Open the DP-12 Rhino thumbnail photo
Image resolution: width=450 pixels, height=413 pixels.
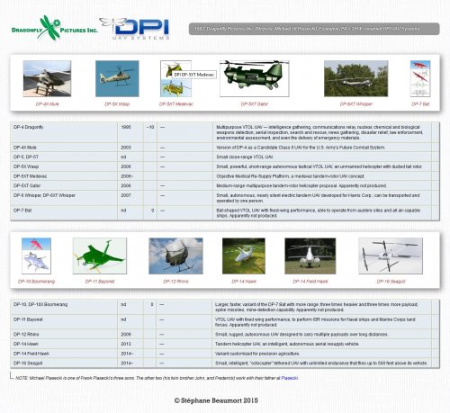175,256
